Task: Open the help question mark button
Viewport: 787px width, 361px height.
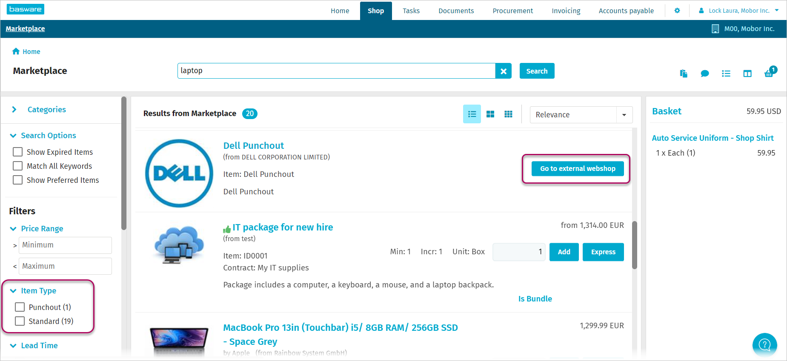Action: coord(765,345)
